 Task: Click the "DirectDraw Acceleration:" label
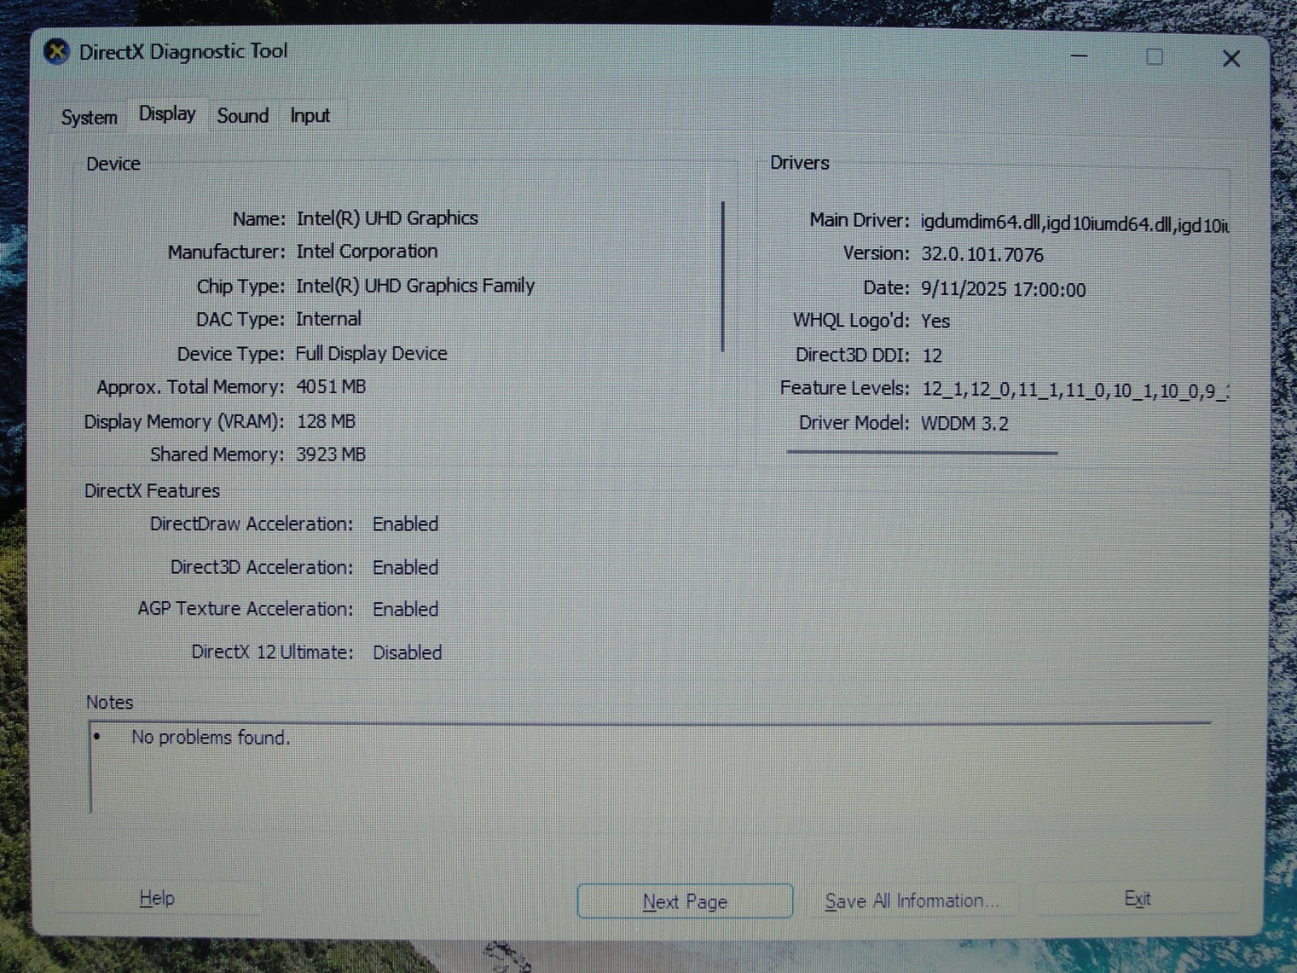click(x=252, y=524)
